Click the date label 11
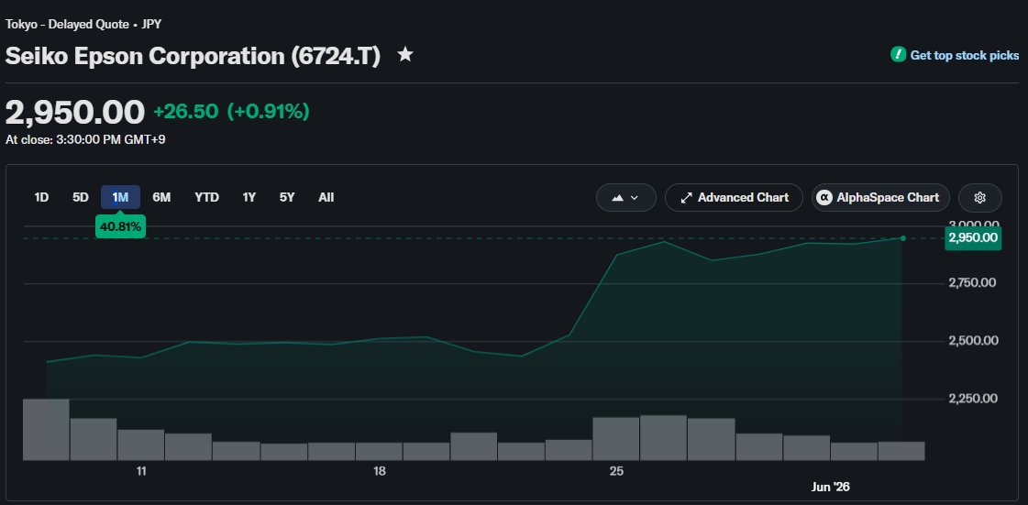Viewport: 1028px width, 505px height. click(141, 471)
